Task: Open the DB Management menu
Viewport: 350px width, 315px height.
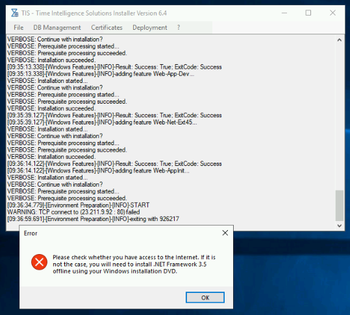Action: [x=57, y=28]
